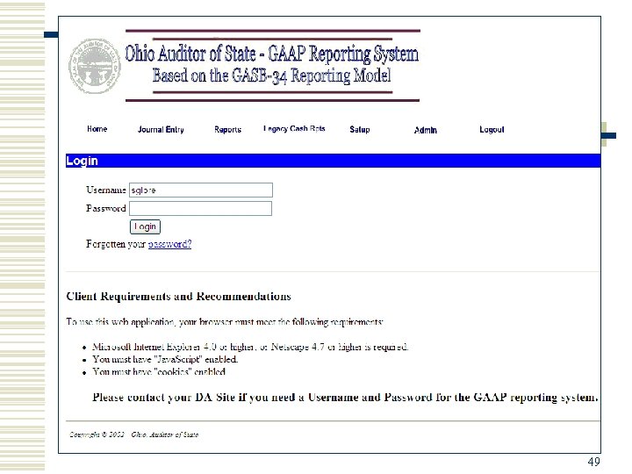Screen dimensions: 632x474
Task: Click the Ohio Auditor of State seal logo
Action: coord(95,66)
